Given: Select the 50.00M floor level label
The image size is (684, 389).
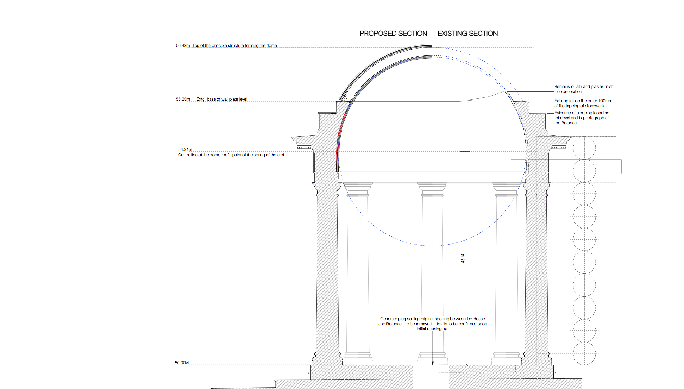Looking at the screenshot, I should [182, 363].
